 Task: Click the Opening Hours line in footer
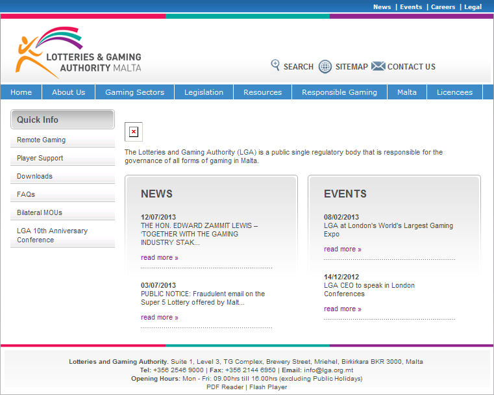[247, 379]
